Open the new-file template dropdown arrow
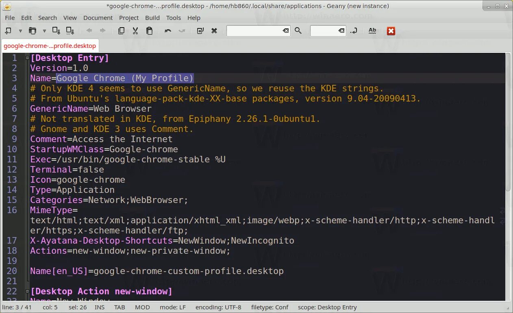 (x=20, y=31)
